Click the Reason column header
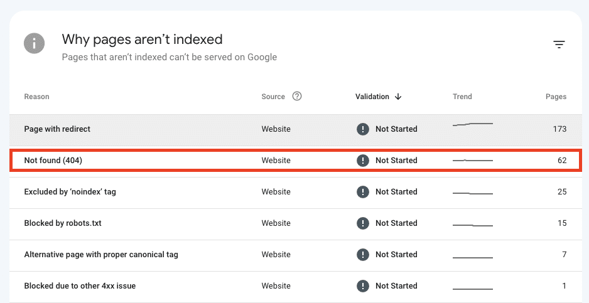Viewport: 589px width, 303px height. coord(36,97)
